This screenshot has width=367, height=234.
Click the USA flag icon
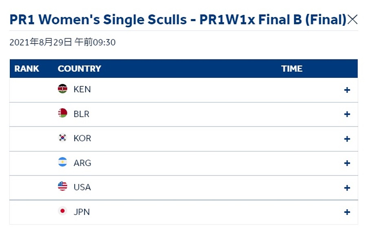pos(62,187)
